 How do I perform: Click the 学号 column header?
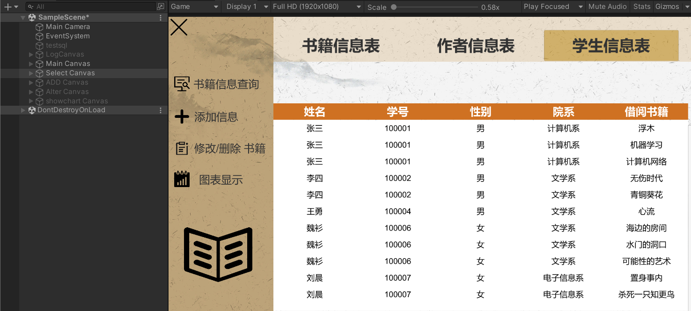pyautogui.click(x=397, y=112)
